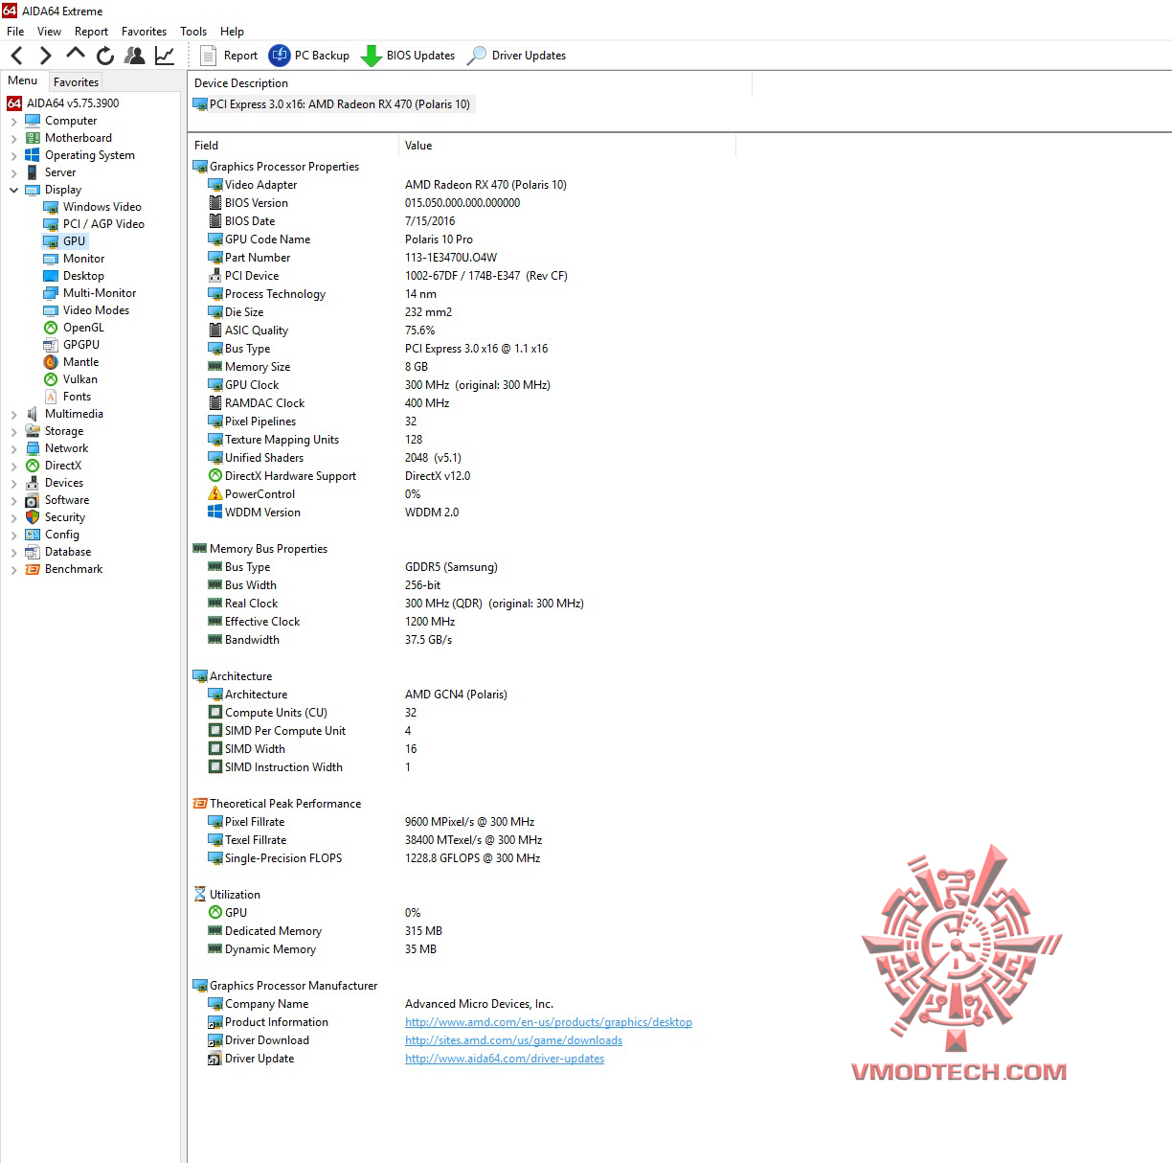Select the GPU tree item
Image resolution: width=1172 pixels, height=1163 pixels.
click(x=65, y=241)
